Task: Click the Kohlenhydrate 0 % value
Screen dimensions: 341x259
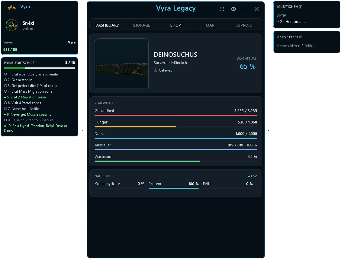Action: (141, 184)
